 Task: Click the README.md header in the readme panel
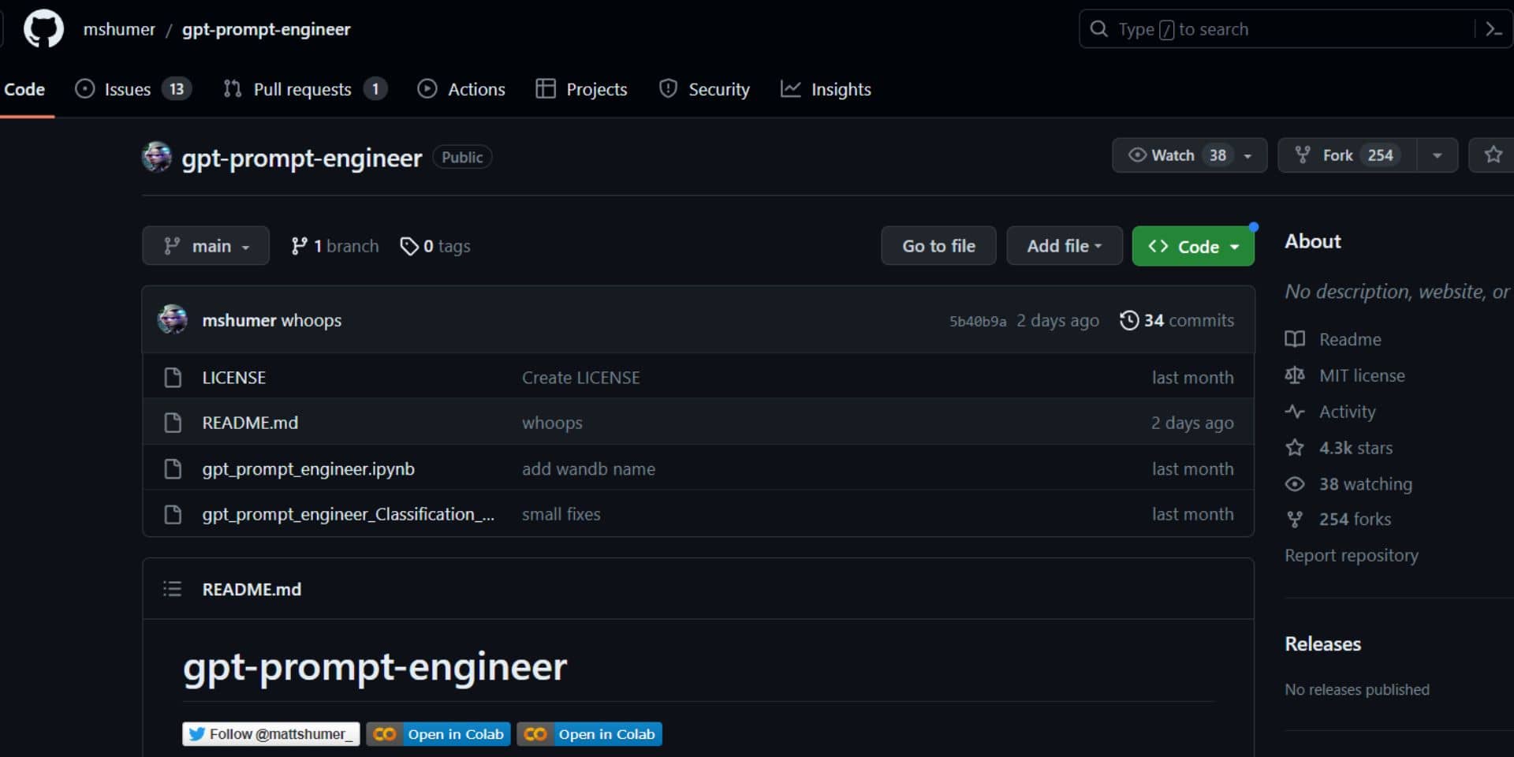click(x=252, y=589)
